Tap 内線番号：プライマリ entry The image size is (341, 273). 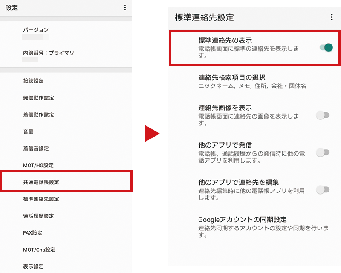[x=66, y=56]
